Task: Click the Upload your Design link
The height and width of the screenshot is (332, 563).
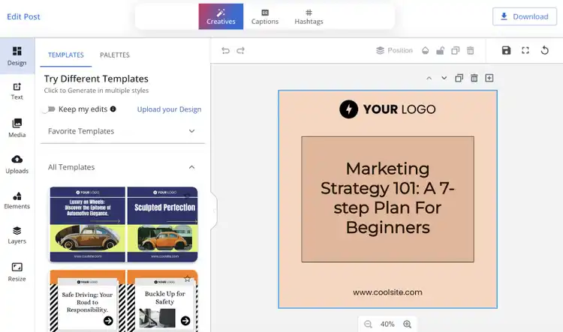Action: (x=169, y=109)
